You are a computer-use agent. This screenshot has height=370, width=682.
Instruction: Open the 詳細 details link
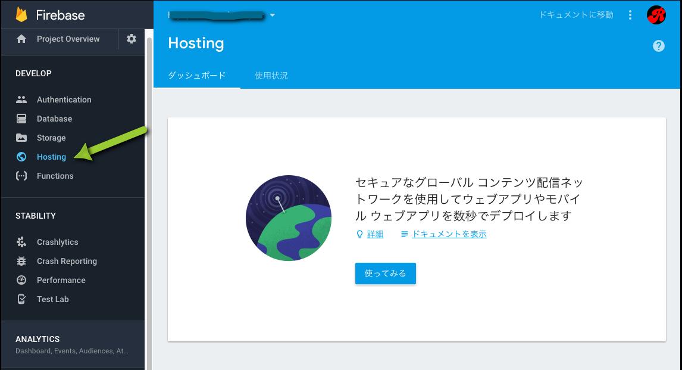375,234
